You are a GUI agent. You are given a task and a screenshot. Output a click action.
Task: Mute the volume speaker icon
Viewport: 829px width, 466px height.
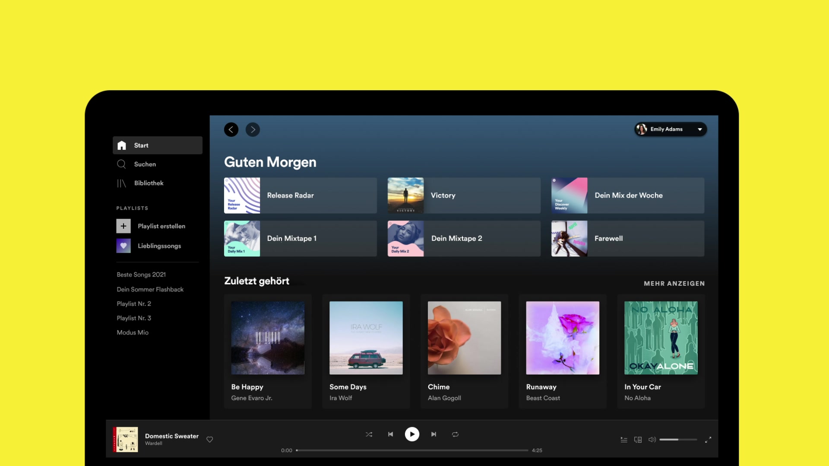click(652, 440)
